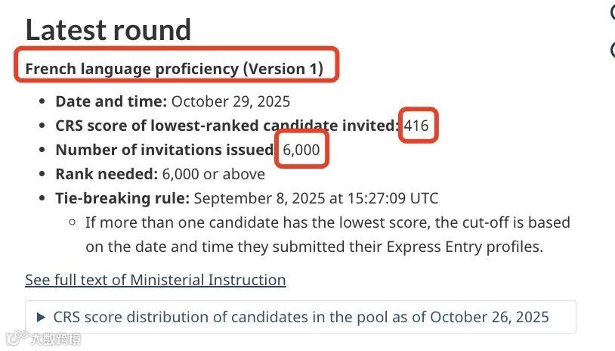615x351 pixels.
Task: Click the hollow sub-bullet before "If more than"
Action: click(73, 222)
